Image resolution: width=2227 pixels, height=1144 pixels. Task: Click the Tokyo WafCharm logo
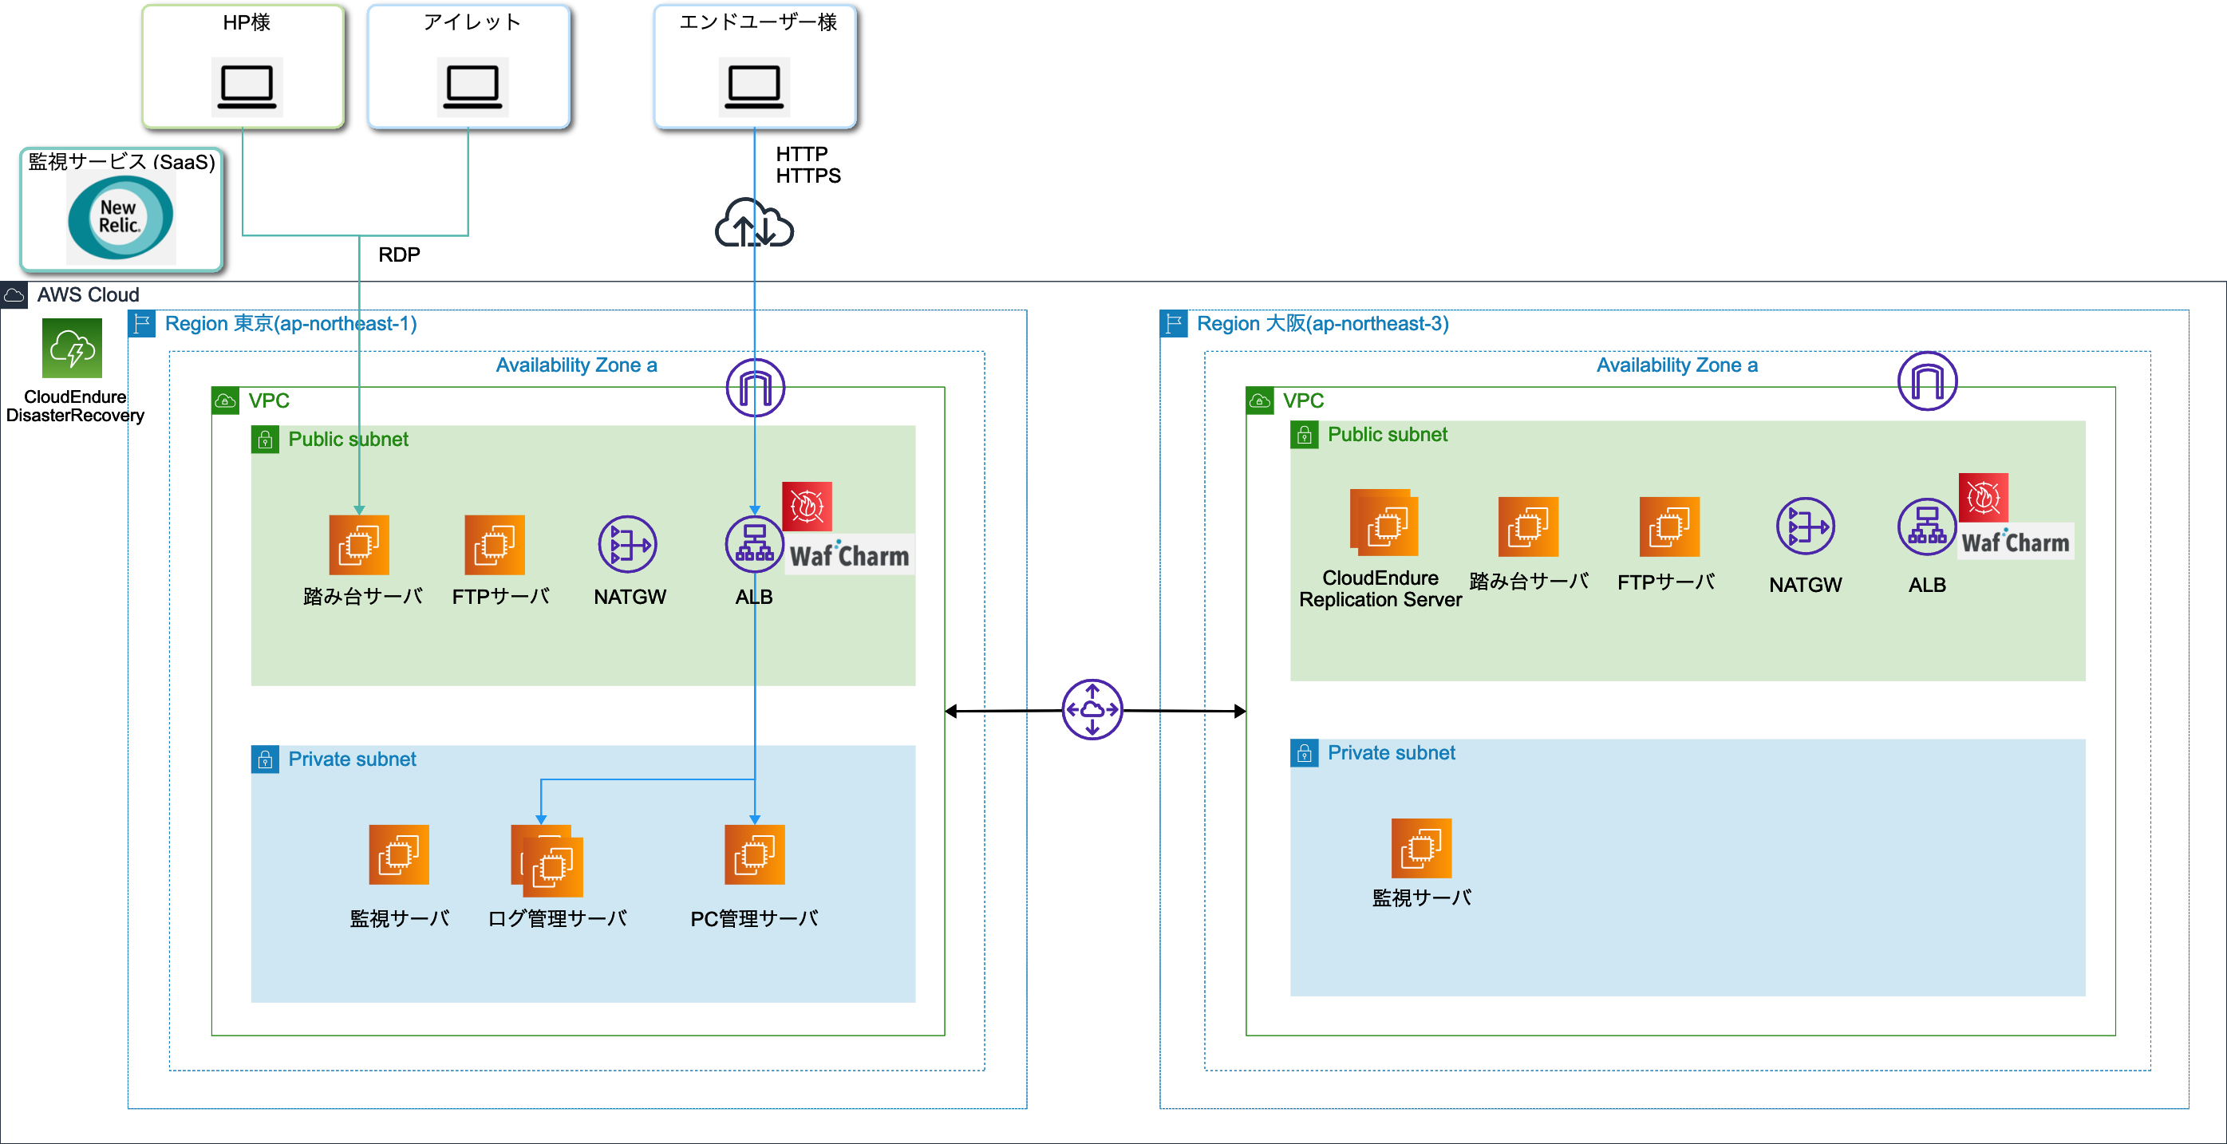point(849,555)
